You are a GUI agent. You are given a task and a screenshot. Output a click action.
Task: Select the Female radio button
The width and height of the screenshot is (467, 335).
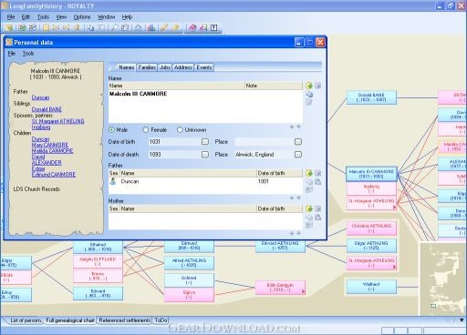(x=146, y=130)
